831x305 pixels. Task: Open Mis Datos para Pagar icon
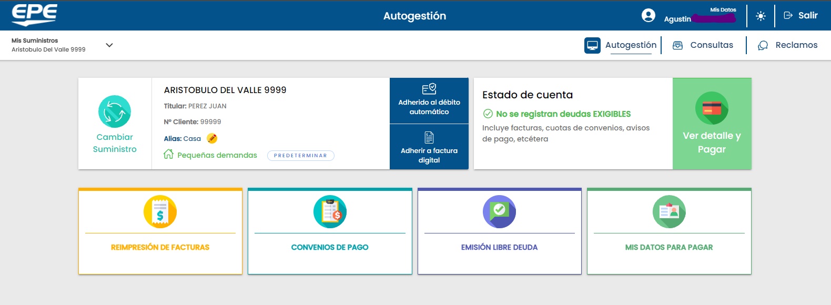tap(669, 211)
